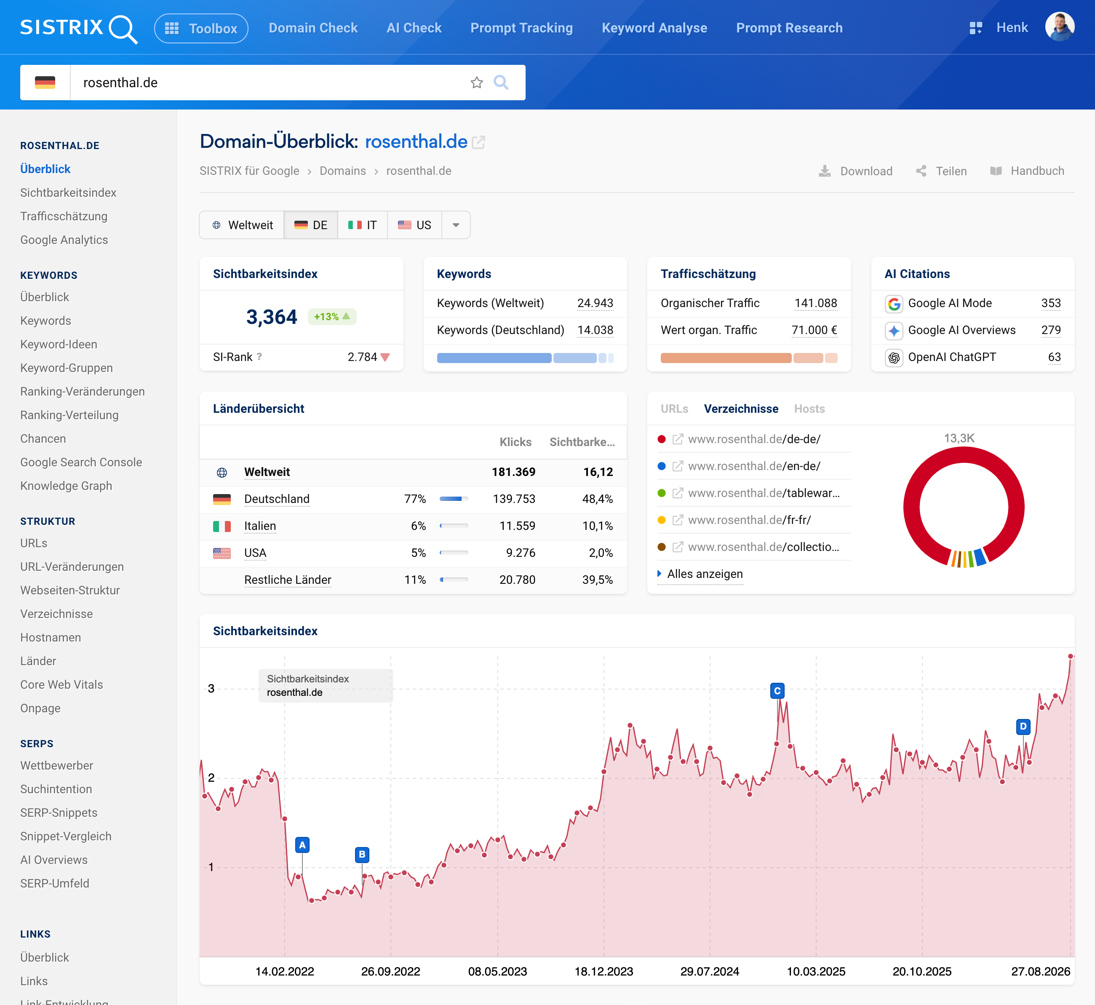Viewport: 1095px width, 1005px height.
Task: Select the Weltweit country filter
Action: (242, 225)
